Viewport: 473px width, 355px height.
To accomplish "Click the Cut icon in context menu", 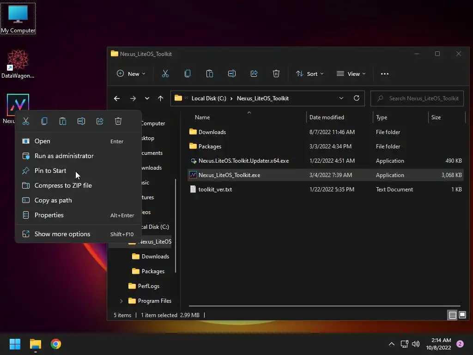I will coord(26,121).
